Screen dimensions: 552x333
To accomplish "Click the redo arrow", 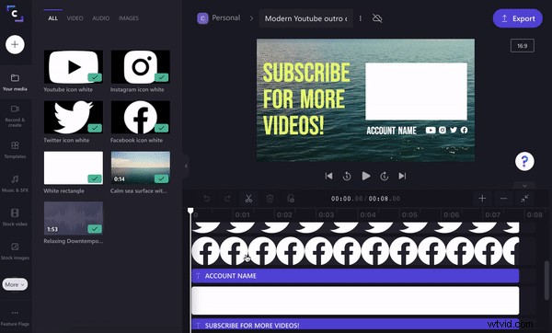I will click(228, 199).
